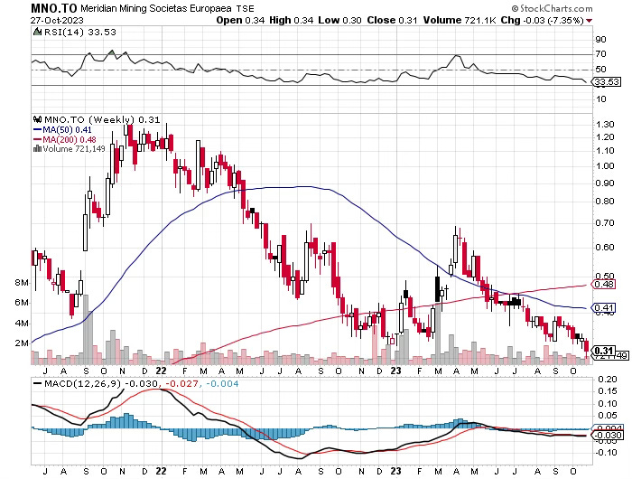Click the date 27-Oct-2023
This screenshot has height=479, width=632.
pos(57,20)
